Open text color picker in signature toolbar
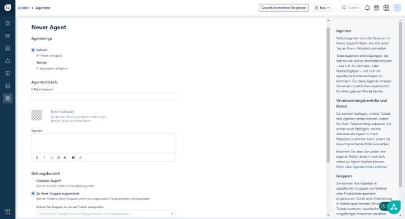 click(x=65, y=158)
